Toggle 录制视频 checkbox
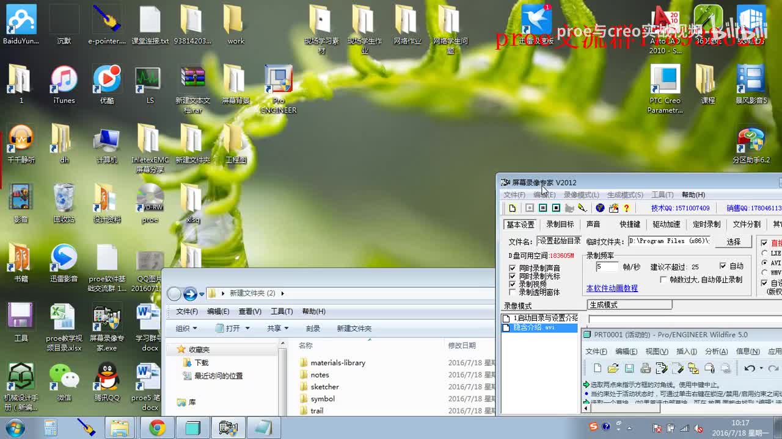The image size is (782, 439). click(x=513, y=284)
